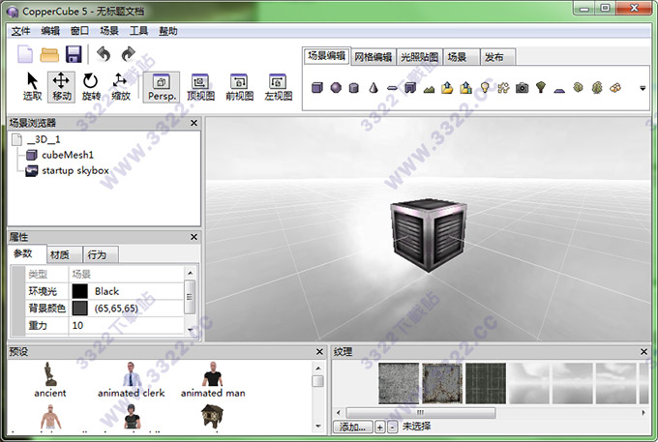Pick the gray 背景颜色 color swatch

pos(79,309)
